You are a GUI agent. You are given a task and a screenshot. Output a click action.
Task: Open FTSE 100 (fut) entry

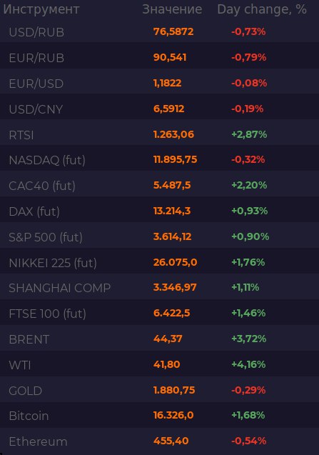point(48,314)
